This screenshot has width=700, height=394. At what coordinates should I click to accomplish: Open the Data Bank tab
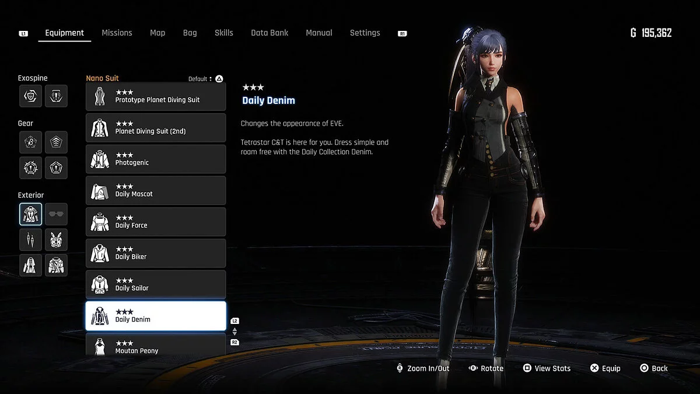[x=269, y=33]
